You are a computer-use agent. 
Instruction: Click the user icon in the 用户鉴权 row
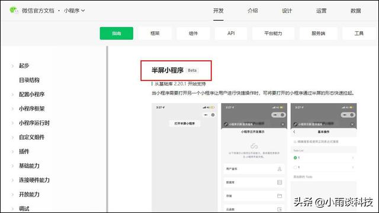coord(280,169)
